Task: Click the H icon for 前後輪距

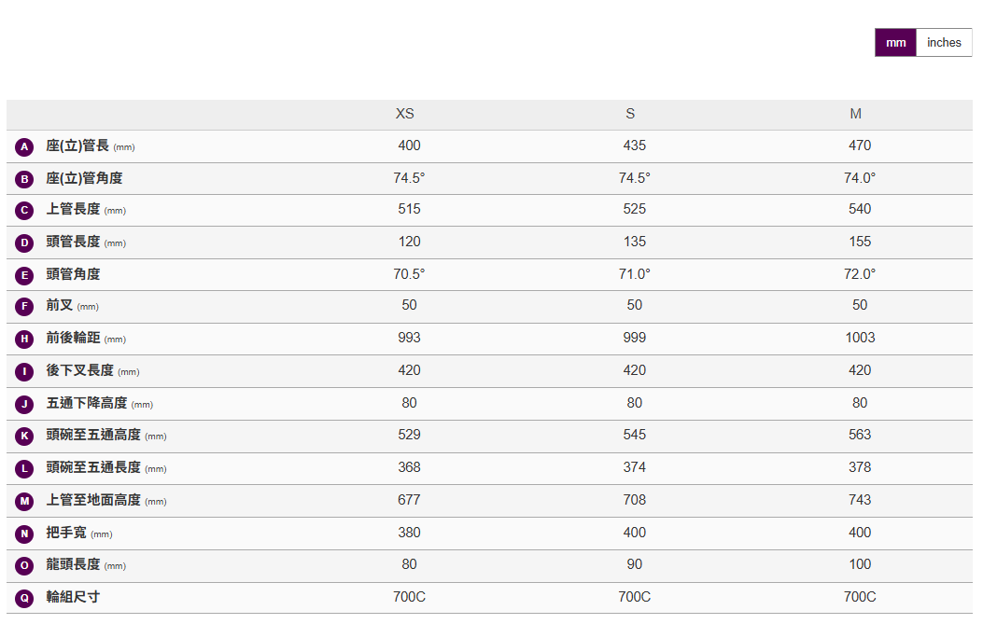Action: (x=25, y=339)
